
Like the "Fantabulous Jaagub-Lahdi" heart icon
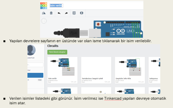pos(106,82)
